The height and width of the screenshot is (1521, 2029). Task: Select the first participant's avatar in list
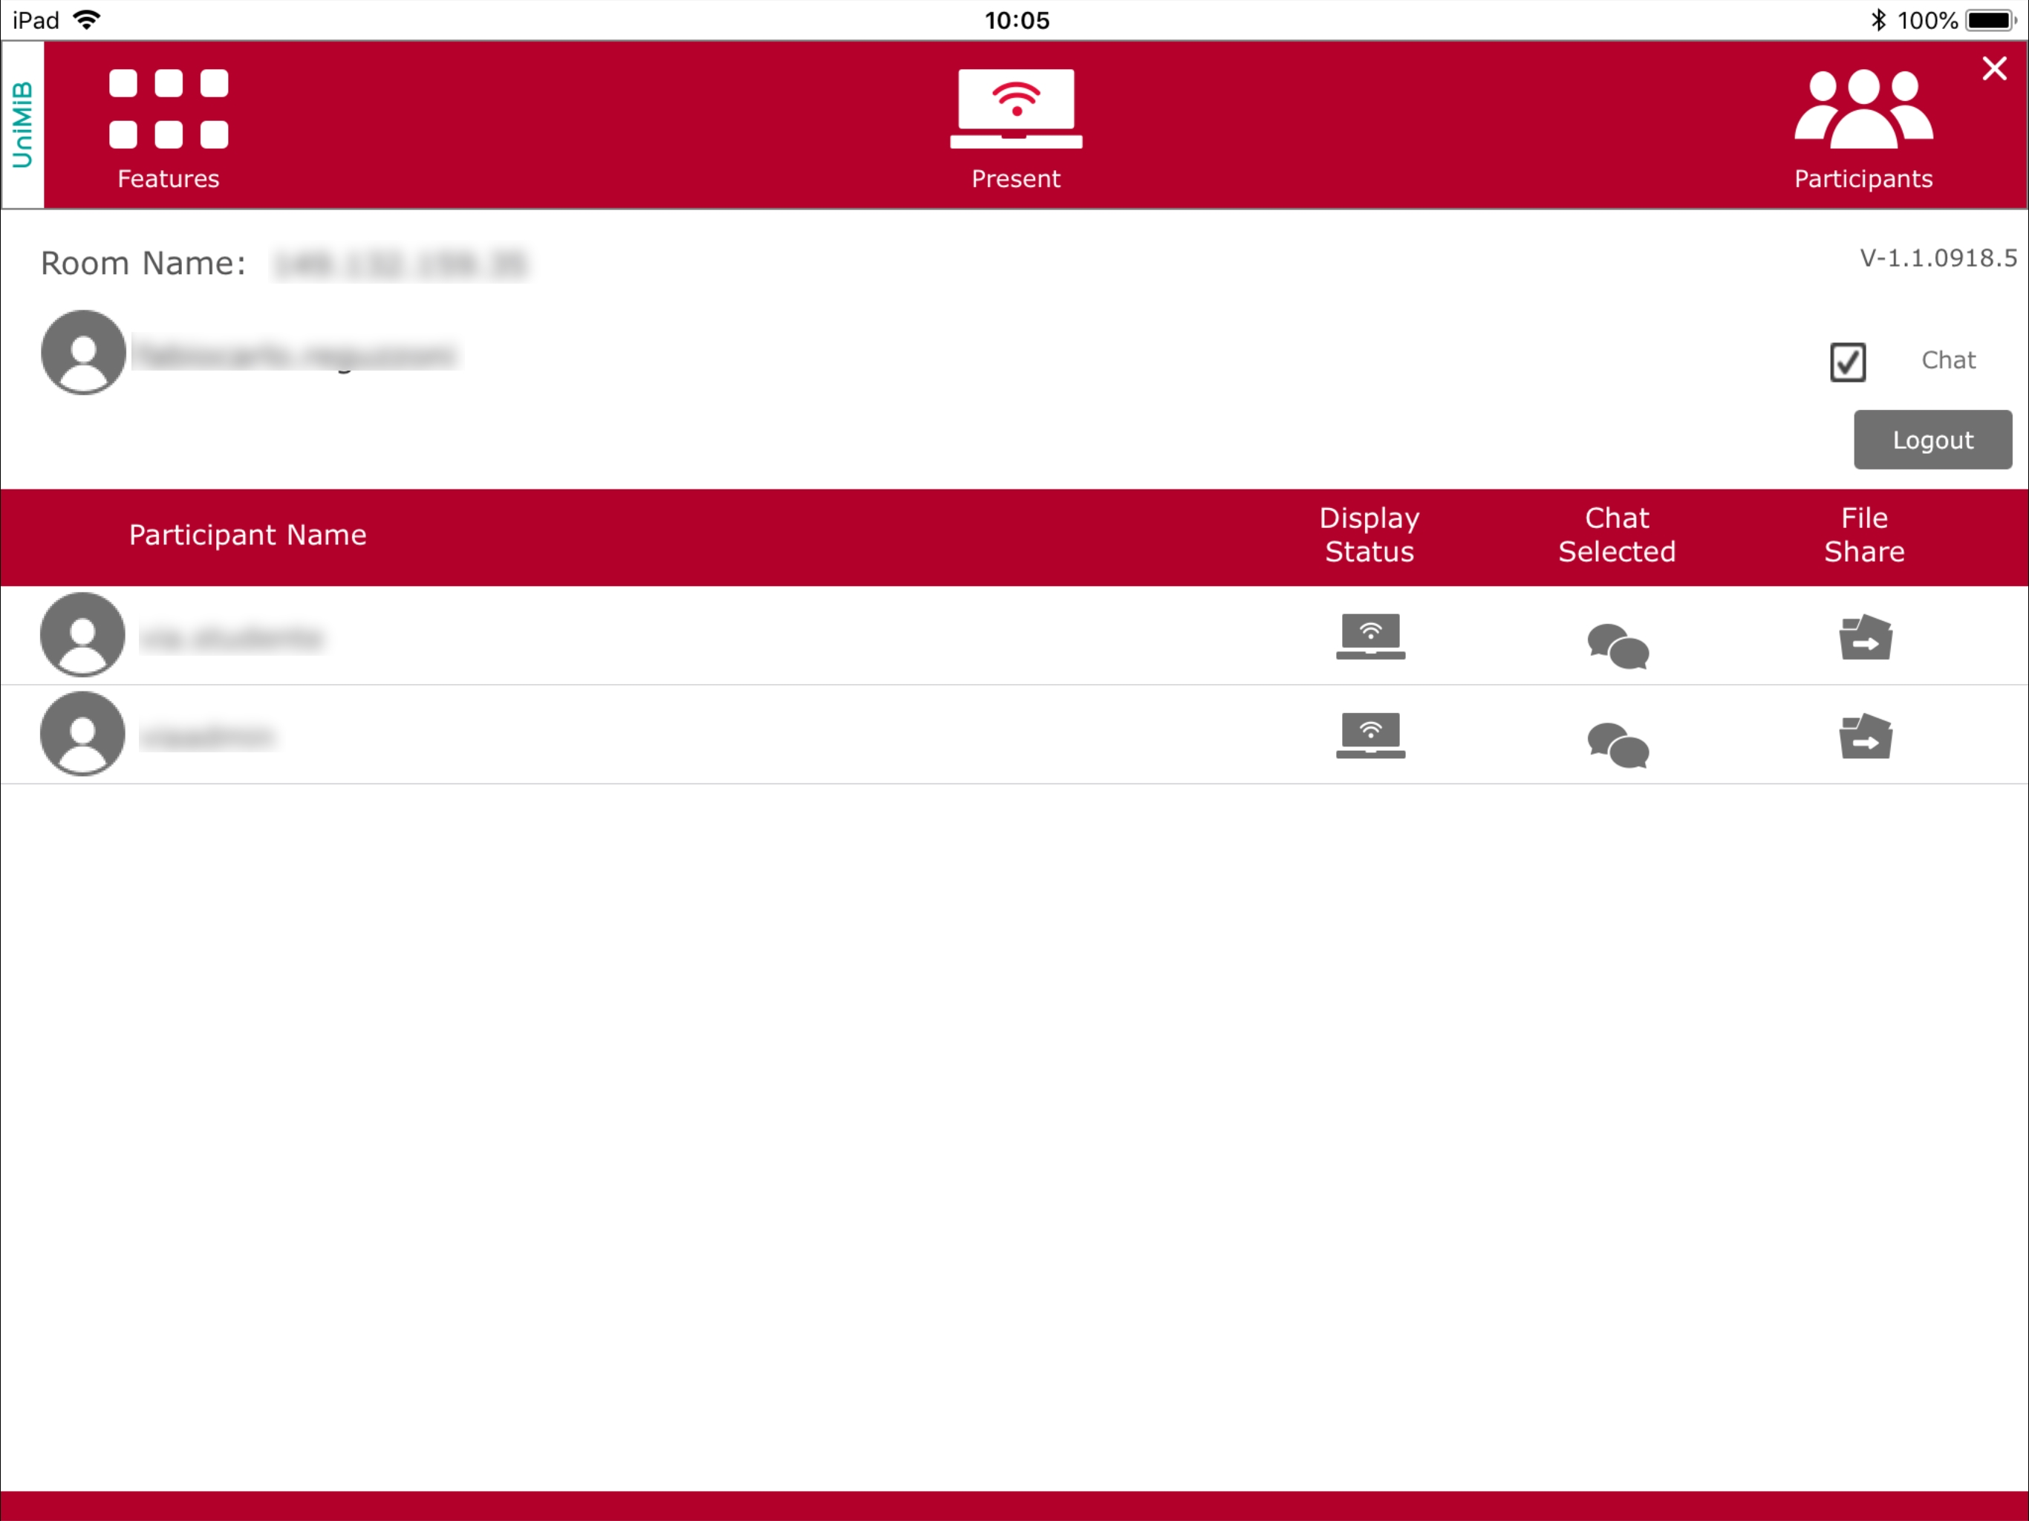[x=82, y=634]
